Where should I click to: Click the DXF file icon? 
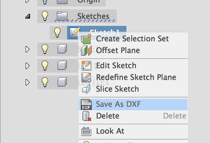[x=86, y=104]
